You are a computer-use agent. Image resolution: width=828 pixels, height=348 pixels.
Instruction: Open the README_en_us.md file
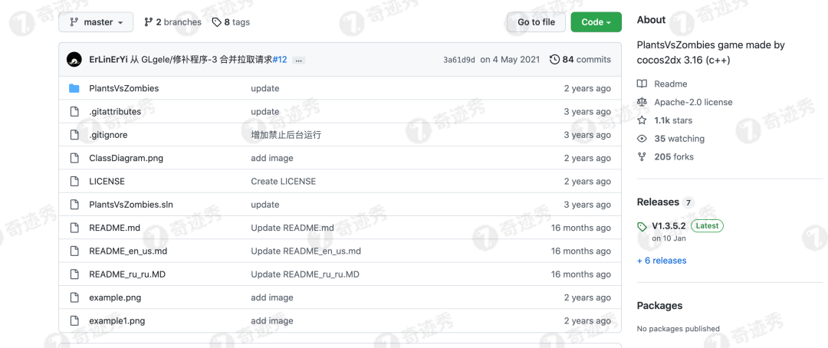click(x=128, y=251)
